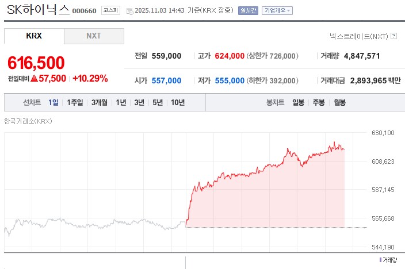Select the 10년 line chart range
This screenshot has height=269, width=405.
178,102
